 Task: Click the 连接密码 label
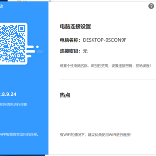pyautogui.click(x=70, y=51)
